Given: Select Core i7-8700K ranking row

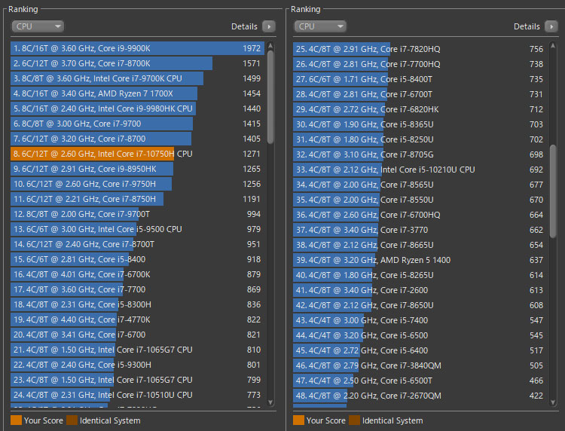Looking at the screenshot, I should 138,63.
